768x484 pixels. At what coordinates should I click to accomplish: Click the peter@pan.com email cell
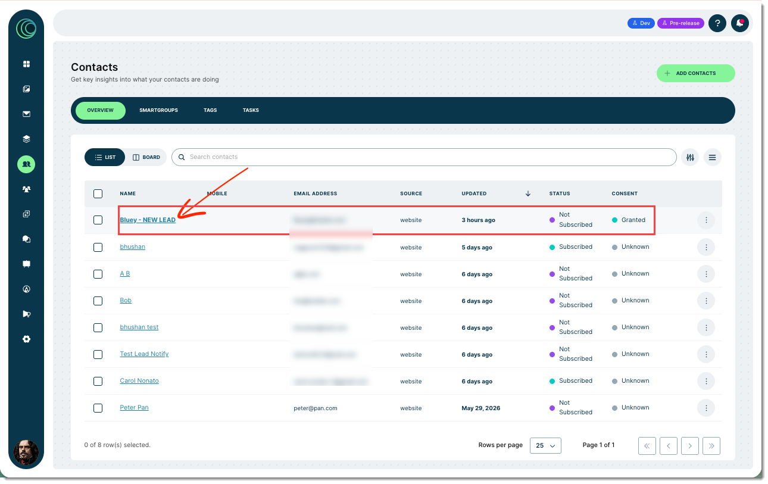click(x=316, y=408)
